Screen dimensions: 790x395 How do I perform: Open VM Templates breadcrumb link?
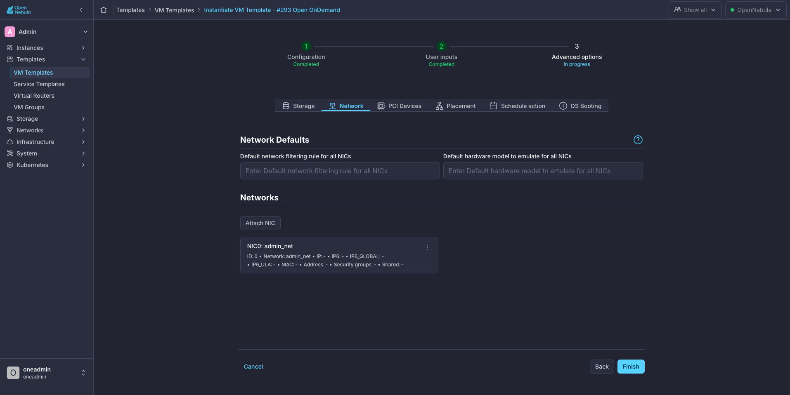point(174,10)
